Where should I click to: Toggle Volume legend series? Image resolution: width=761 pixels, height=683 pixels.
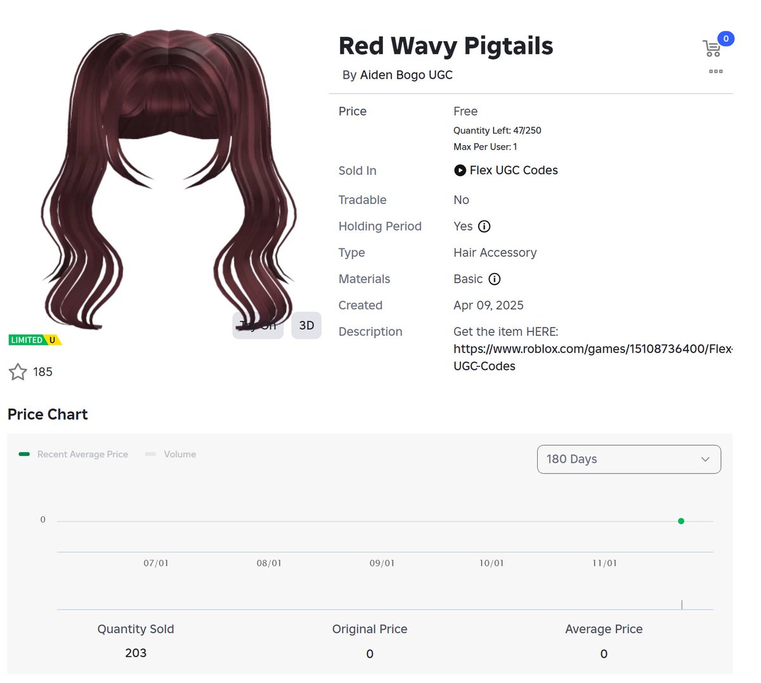(171, 454)
